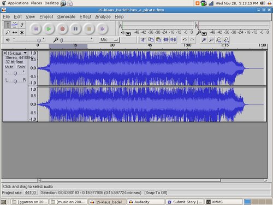273x205 pixels.
Task: Open input meter options dropdown
Action: point(204,33)
